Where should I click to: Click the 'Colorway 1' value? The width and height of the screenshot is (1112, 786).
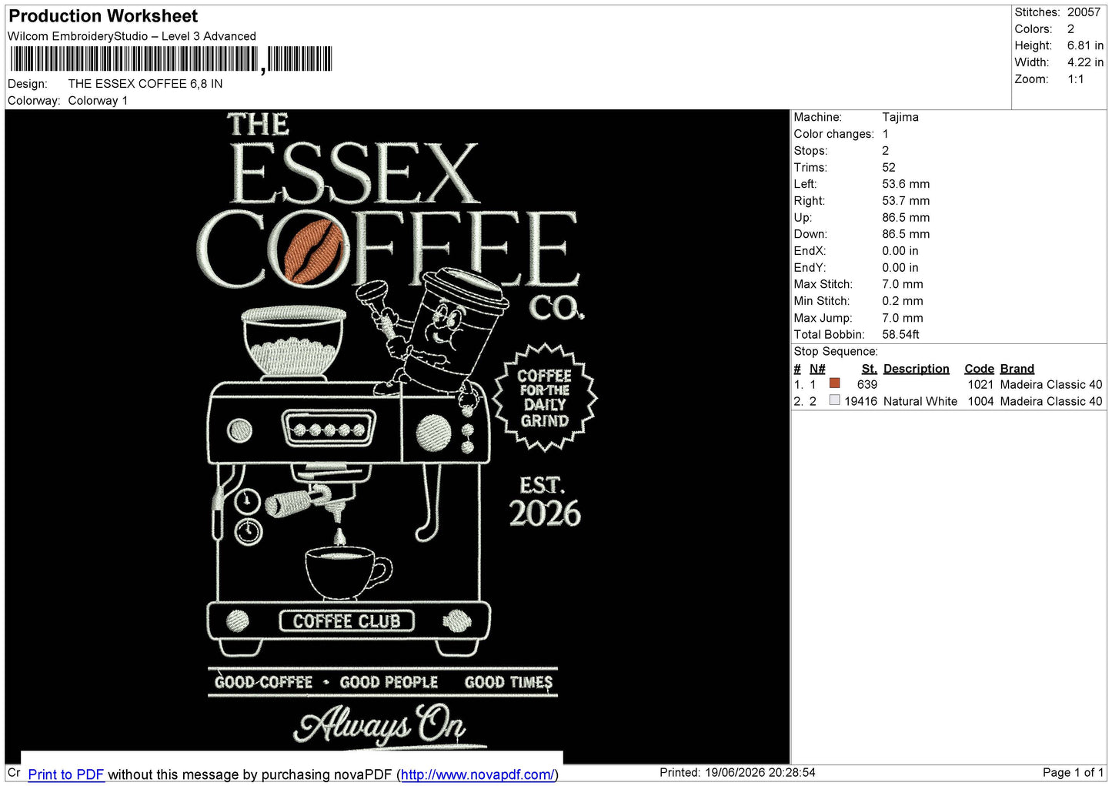click(x=98, y=101)
